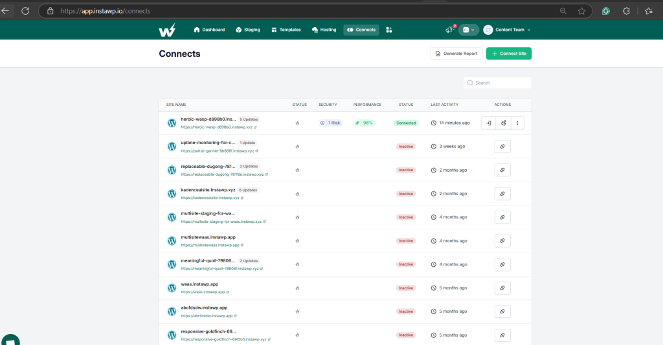Expand the workspace switcher dropdown

[469, 30]
